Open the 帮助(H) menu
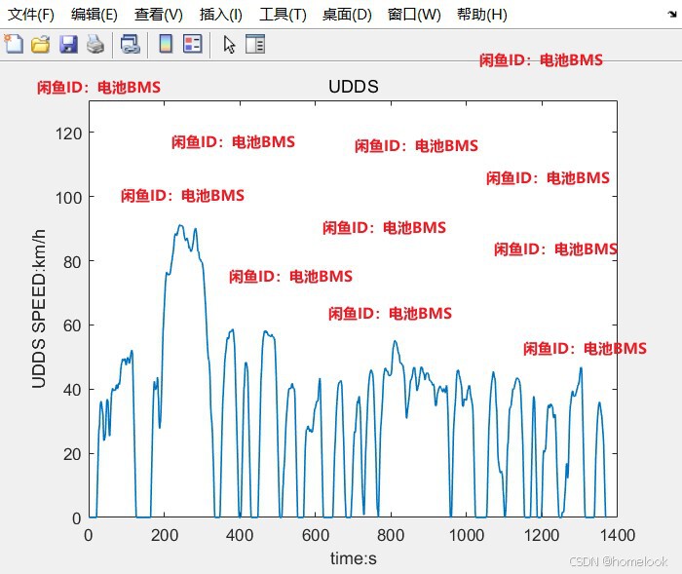Viewport: 682px width, 574px height. [x=482, y=15]
